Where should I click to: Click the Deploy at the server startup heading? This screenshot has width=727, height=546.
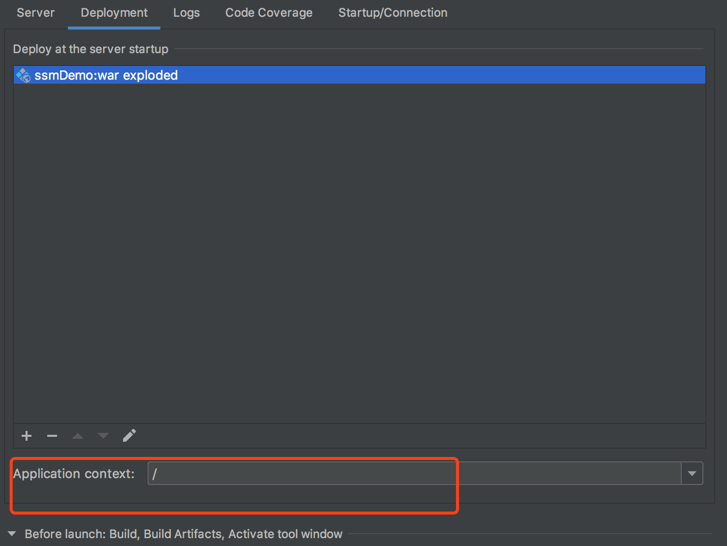pyautogui.click(x=91, y=49)
